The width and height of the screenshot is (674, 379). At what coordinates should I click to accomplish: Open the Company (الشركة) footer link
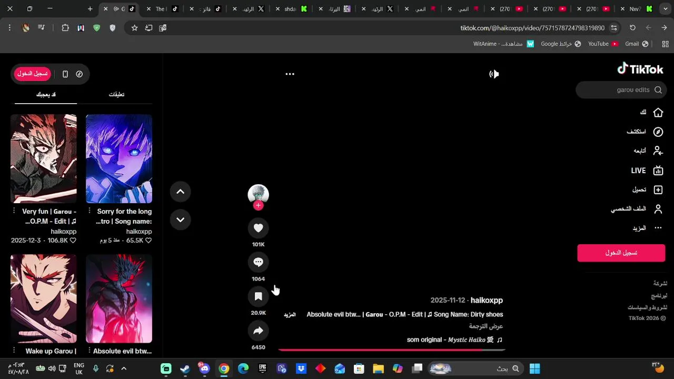[660, 283]
